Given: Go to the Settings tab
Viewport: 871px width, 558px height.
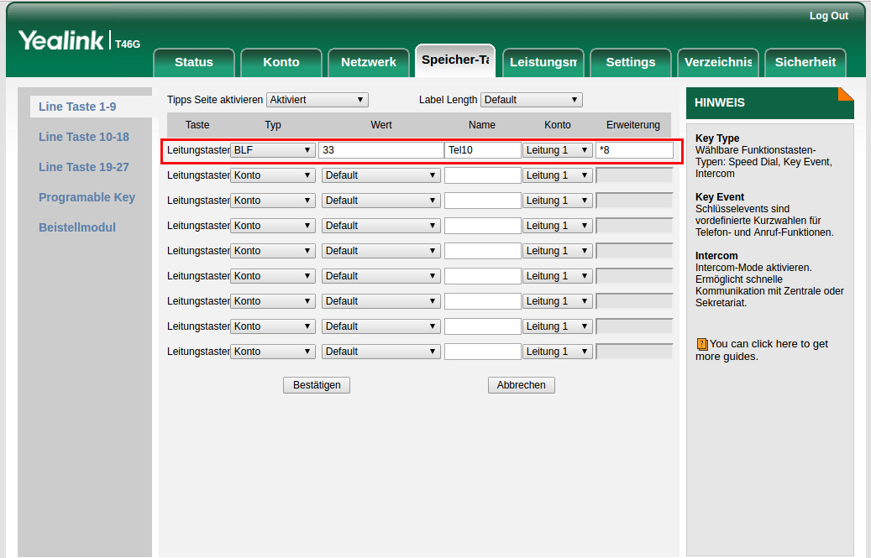Looking at the screenshot, I should point(630,62).
